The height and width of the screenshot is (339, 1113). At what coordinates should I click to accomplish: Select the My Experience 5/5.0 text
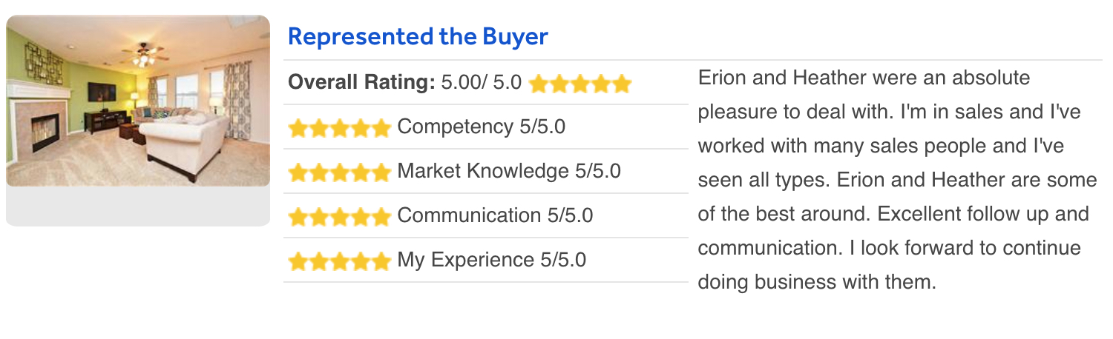492,260
